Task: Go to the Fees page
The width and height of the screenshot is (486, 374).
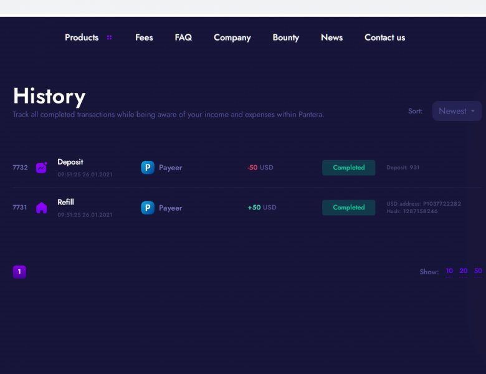Action: (x=144, y=37)
